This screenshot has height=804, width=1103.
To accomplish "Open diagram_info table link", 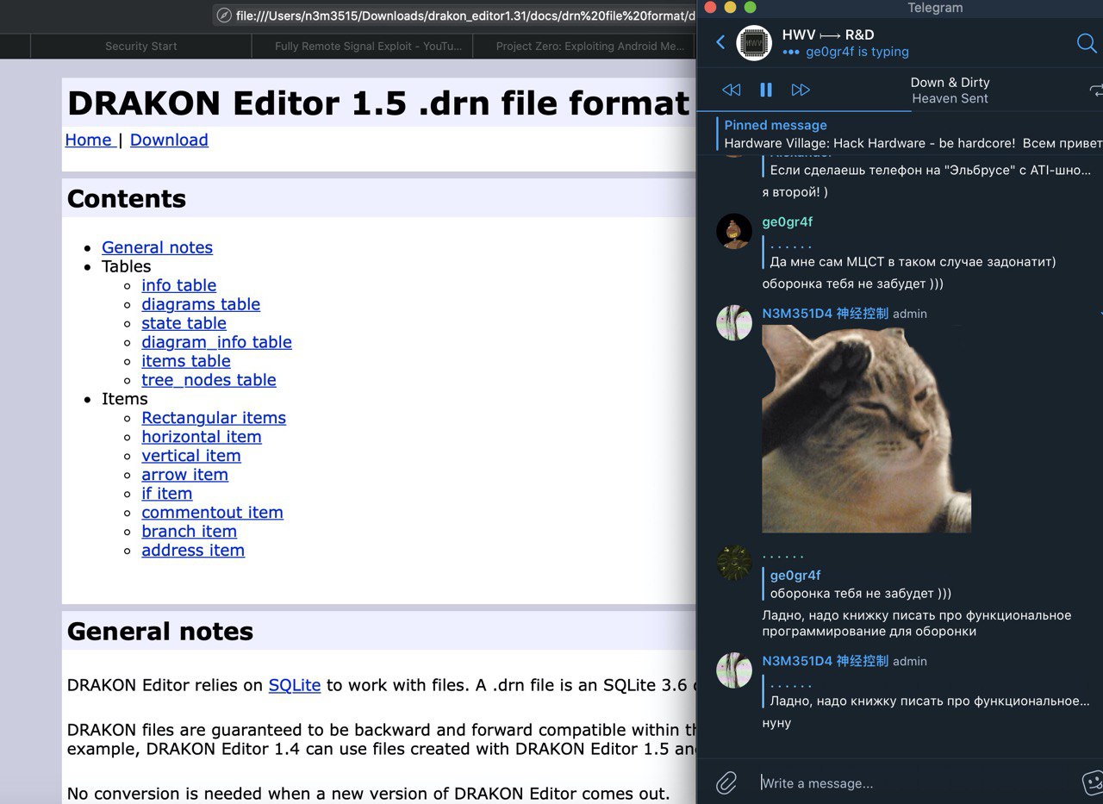I will point(216,342).
